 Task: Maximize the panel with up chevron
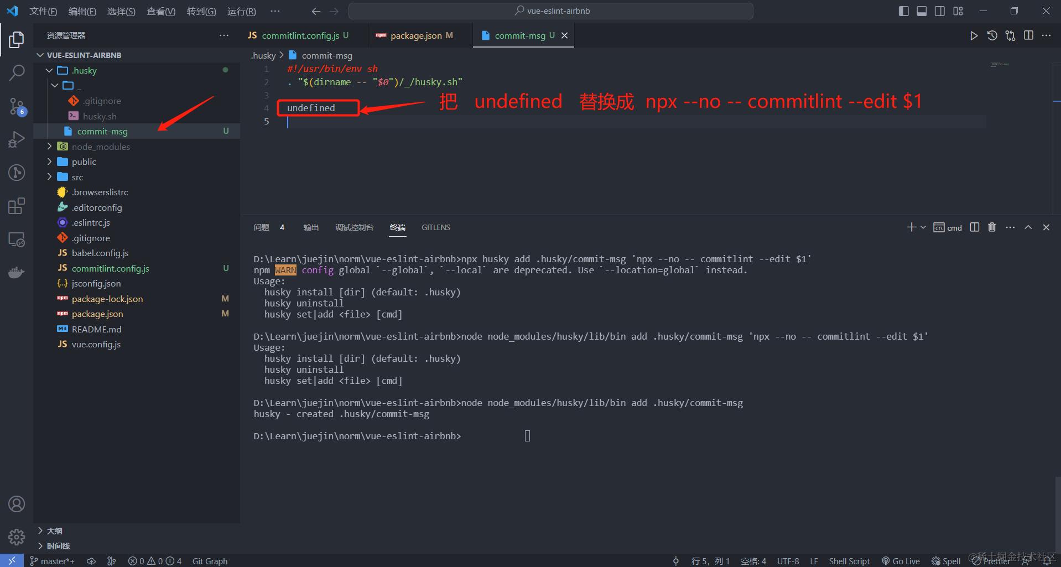point(1028,227)
